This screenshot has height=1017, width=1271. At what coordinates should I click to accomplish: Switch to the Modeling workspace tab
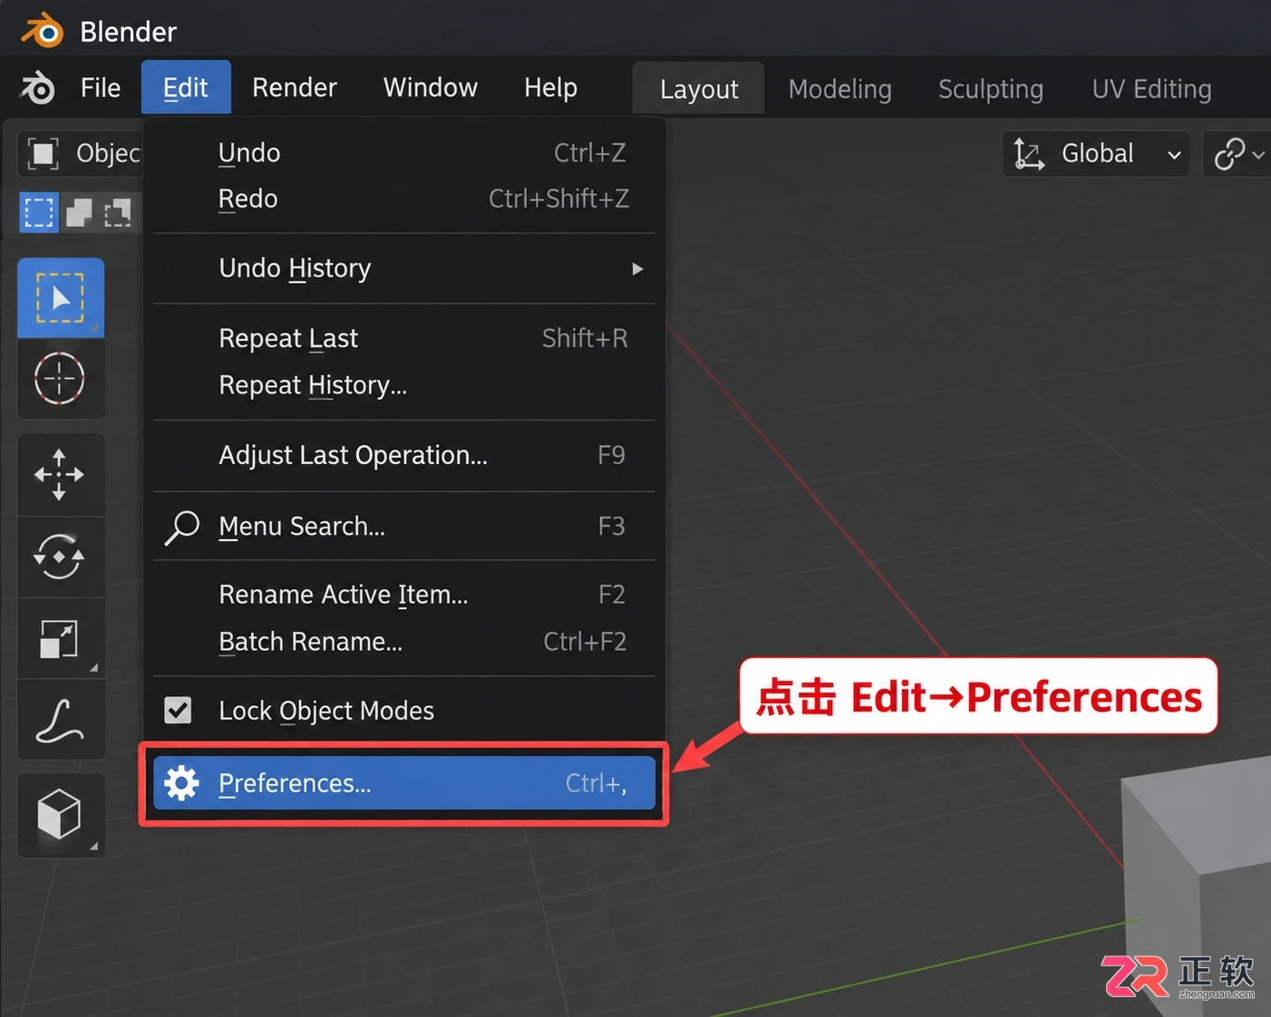(x=840, y=89)
